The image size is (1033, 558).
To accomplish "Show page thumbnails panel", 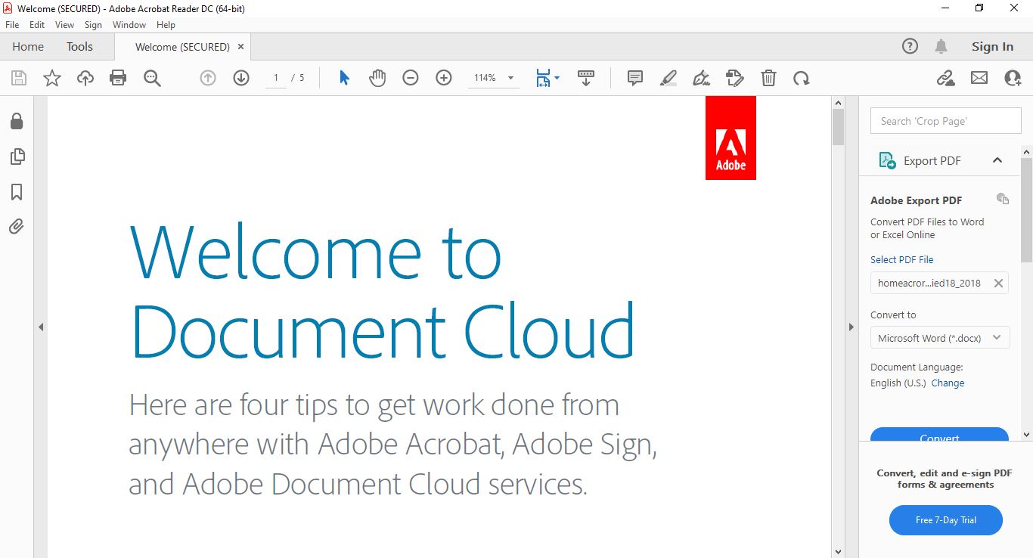I will pyautogui.click(x=17, y=157).
